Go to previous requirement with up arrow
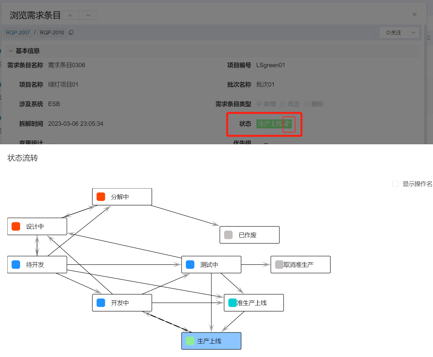The image size is (433, 357). click(x=70, y=15)
